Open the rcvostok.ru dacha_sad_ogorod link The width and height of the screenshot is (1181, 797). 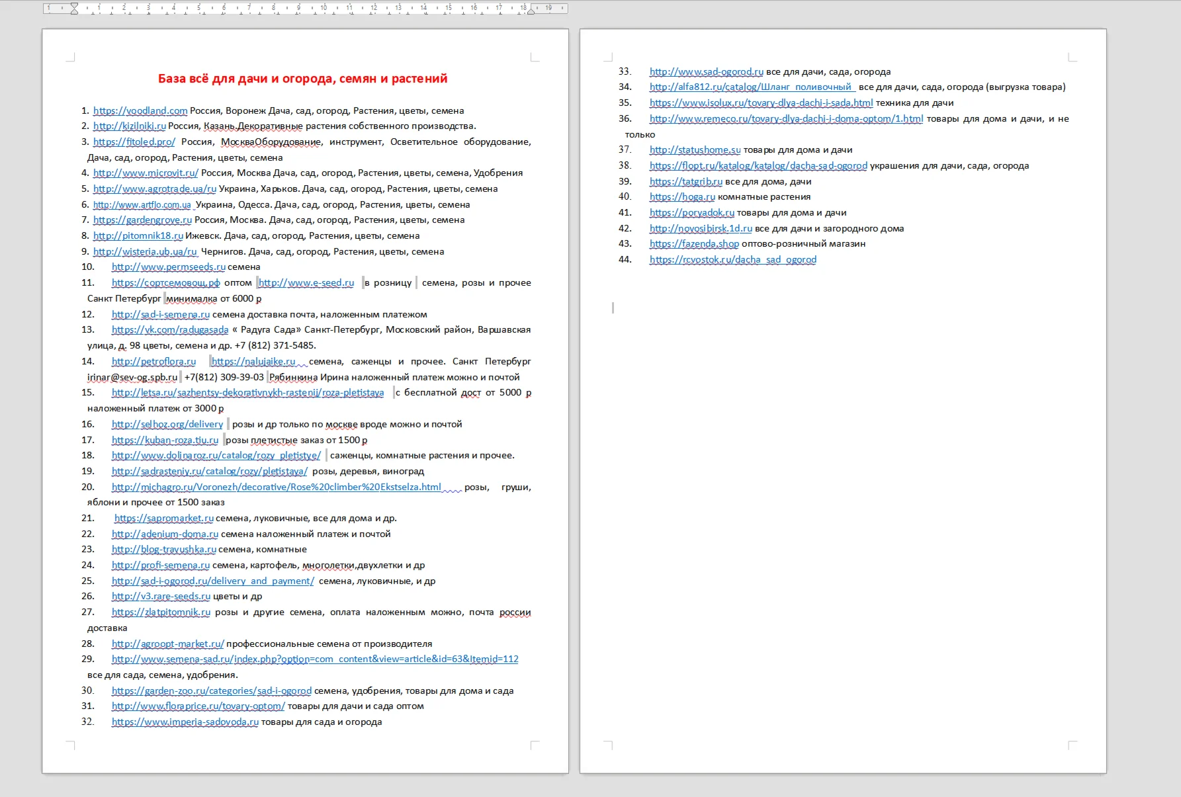[x=733, y=259]
